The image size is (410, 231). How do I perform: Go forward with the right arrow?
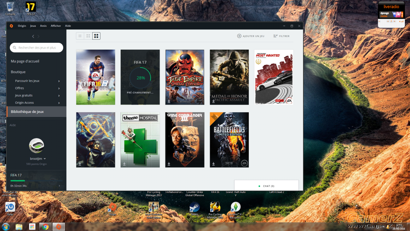[38, 36]
